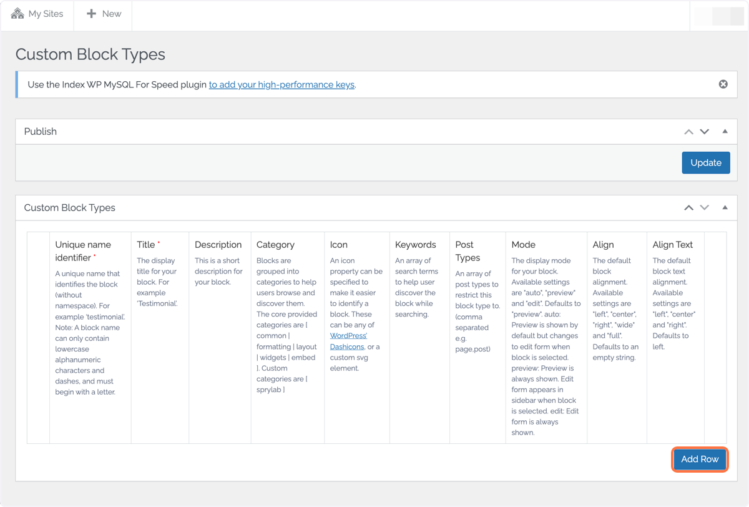Viewport: 749px width, 507px height.
Task: Select the Title column header
Action: (x=149, y=245)
